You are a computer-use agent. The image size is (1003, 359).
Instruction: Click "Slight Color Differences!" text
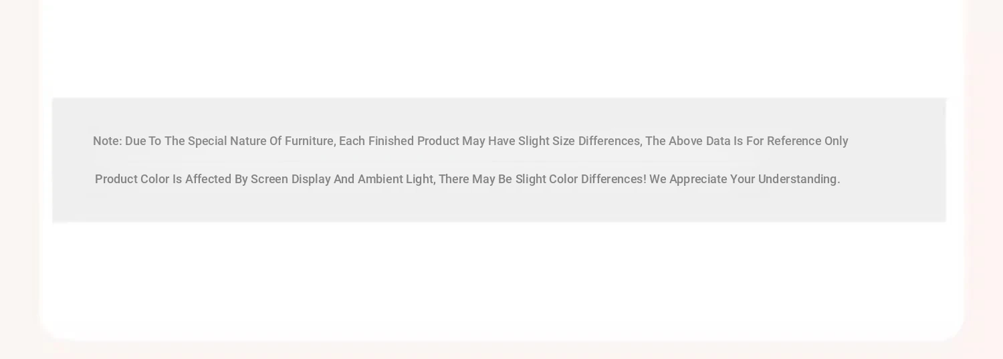[581, 179]
